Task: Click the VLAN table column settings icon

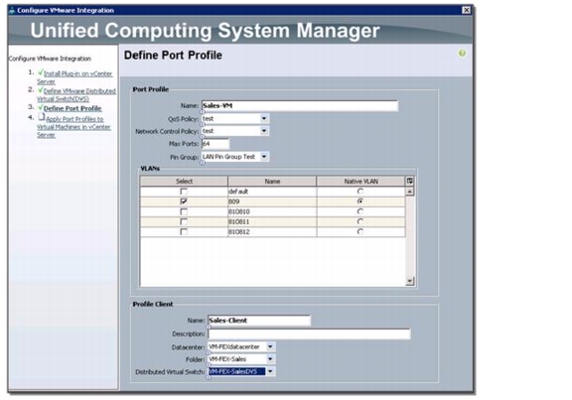Action: pyautogui.click(x=410, y=181)
